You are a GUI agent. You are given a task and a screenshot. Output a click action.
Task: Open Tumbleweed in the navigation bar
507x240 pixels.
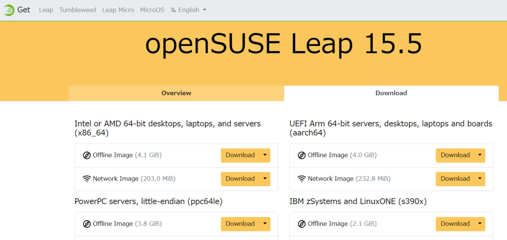[78, 10]
